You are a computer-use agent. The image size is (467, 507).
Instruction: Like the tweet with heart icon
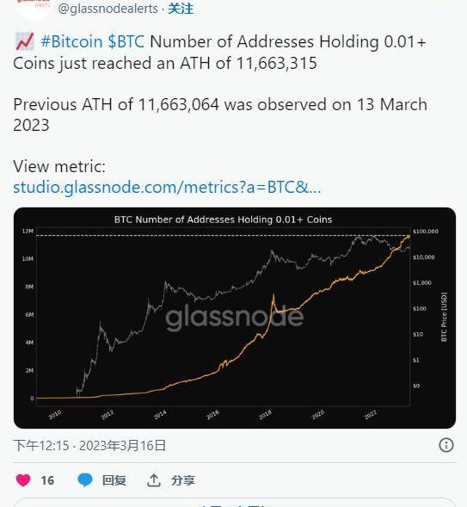click(23, 480)
